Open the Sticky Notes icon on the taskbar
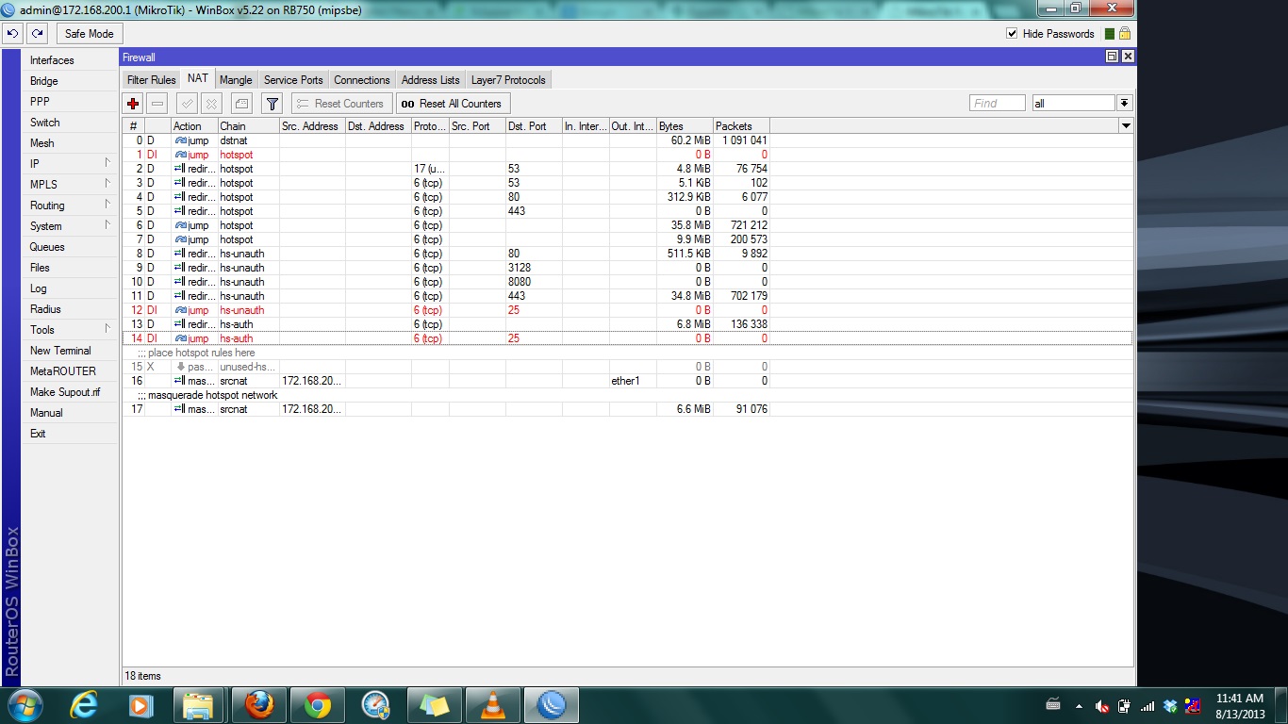The width and height of the screenshot is (1288, 724). [x=434, y=705]
